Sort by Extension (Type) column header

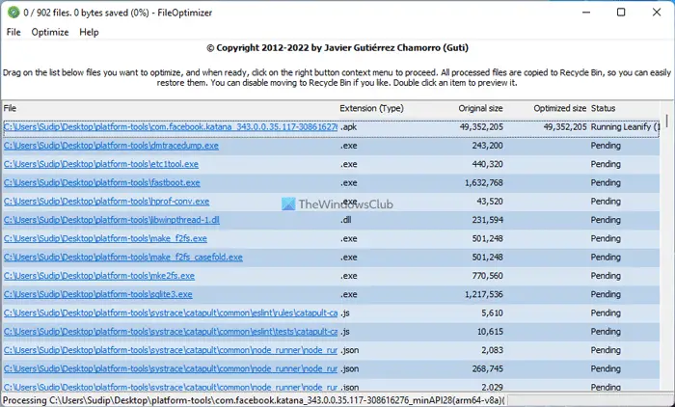point(371,108)
